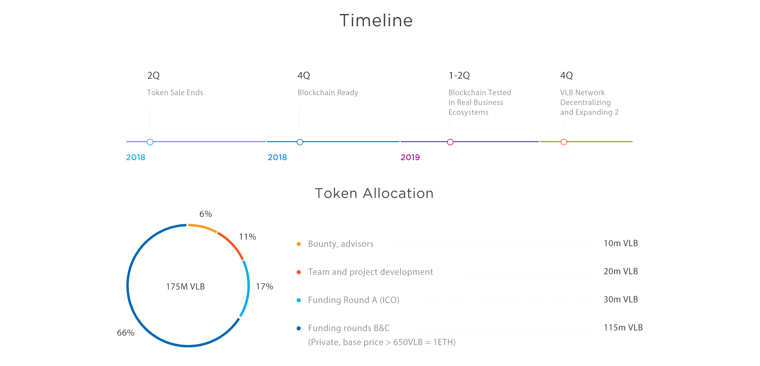Image resolution: width=760 pixels, height=366 pixels.
Task: Click the Token Allocation heading
Action: point(374,193)
